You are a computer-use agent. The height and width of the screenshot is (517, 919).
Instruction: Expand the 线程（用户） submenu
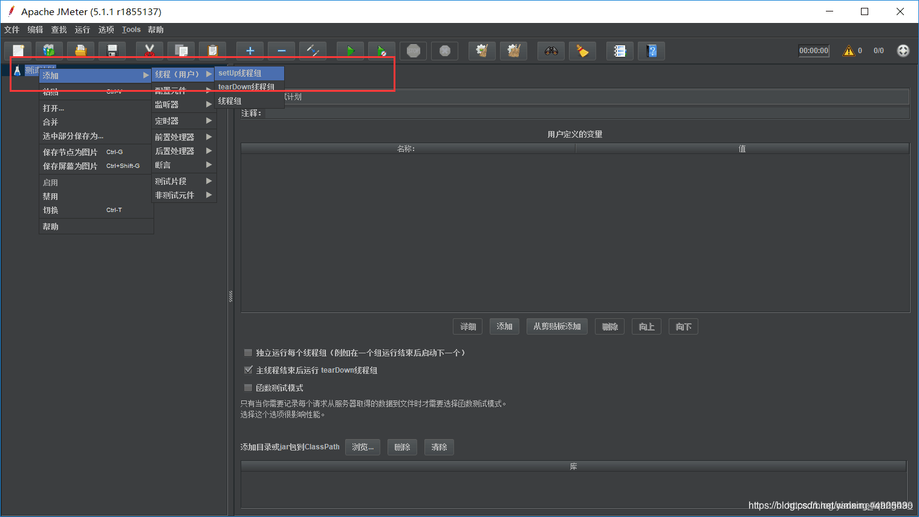point(184,74)
